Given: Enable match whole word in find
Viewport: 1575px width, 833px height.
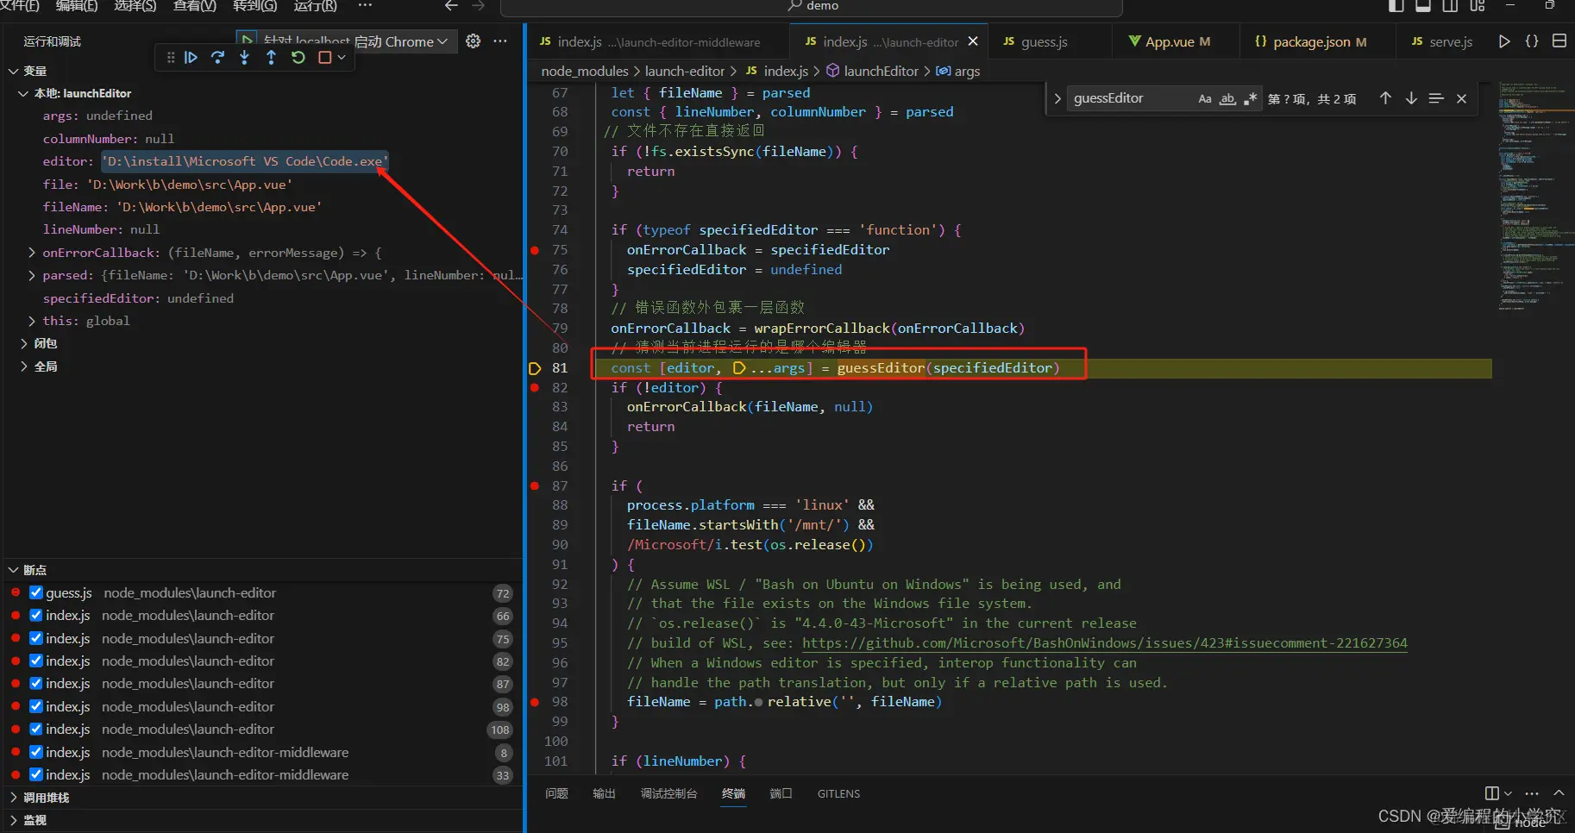Looking at the screenshot, I should [1227, 99].
